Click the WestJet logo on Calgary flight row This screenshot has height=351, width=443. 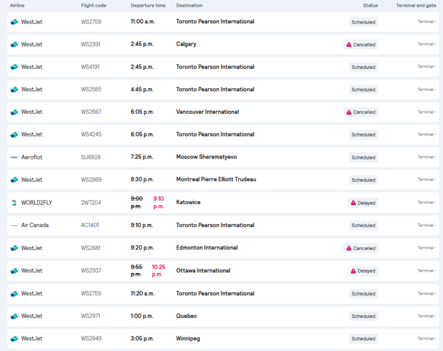[14, 44]
